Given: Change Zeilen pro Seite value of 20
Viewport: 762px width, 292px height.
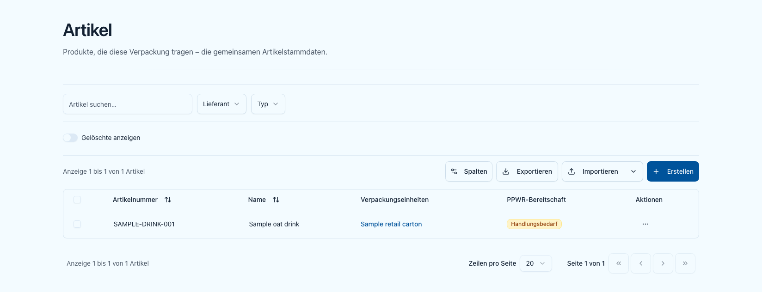Looking at the screenshot, I should click(x=536, y=263).
